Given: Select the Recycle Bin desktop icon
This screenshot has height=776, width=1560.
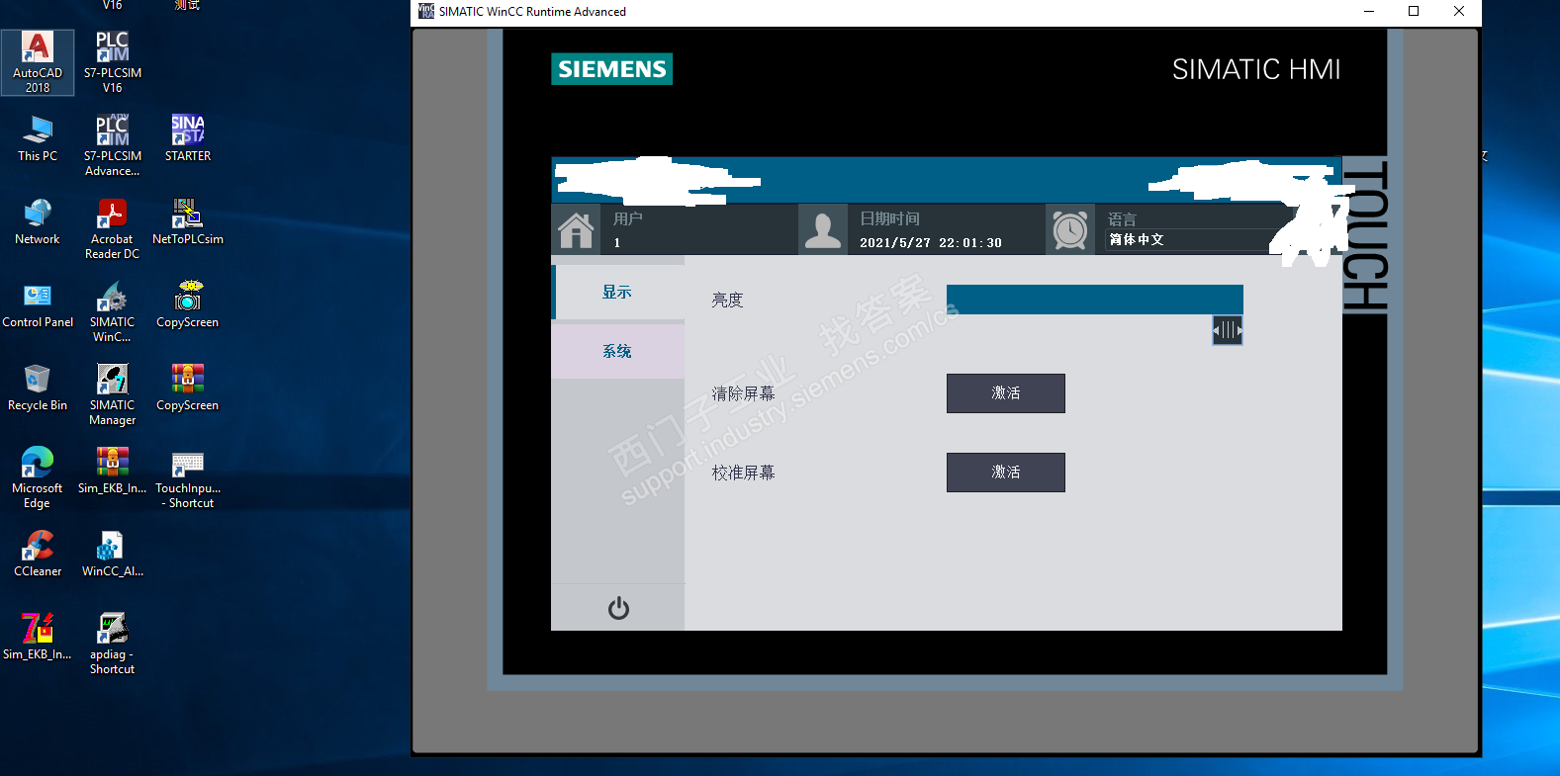Looking at the screenshot, I should tap(38, 388).
